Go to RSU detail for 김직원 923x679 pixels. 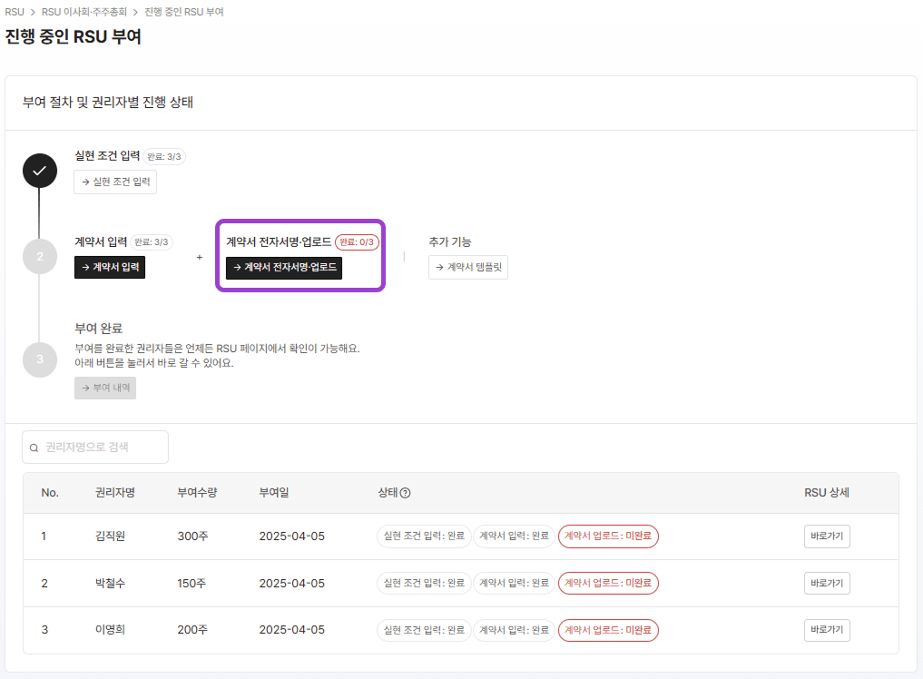pos(827,536)
